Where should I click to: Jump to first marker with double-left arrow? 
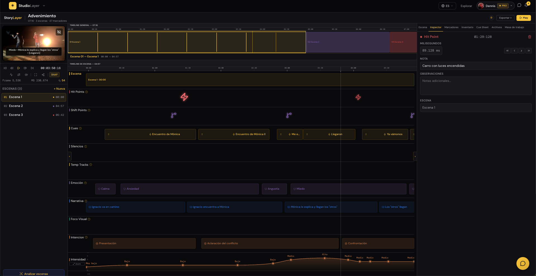coord(507,51)
